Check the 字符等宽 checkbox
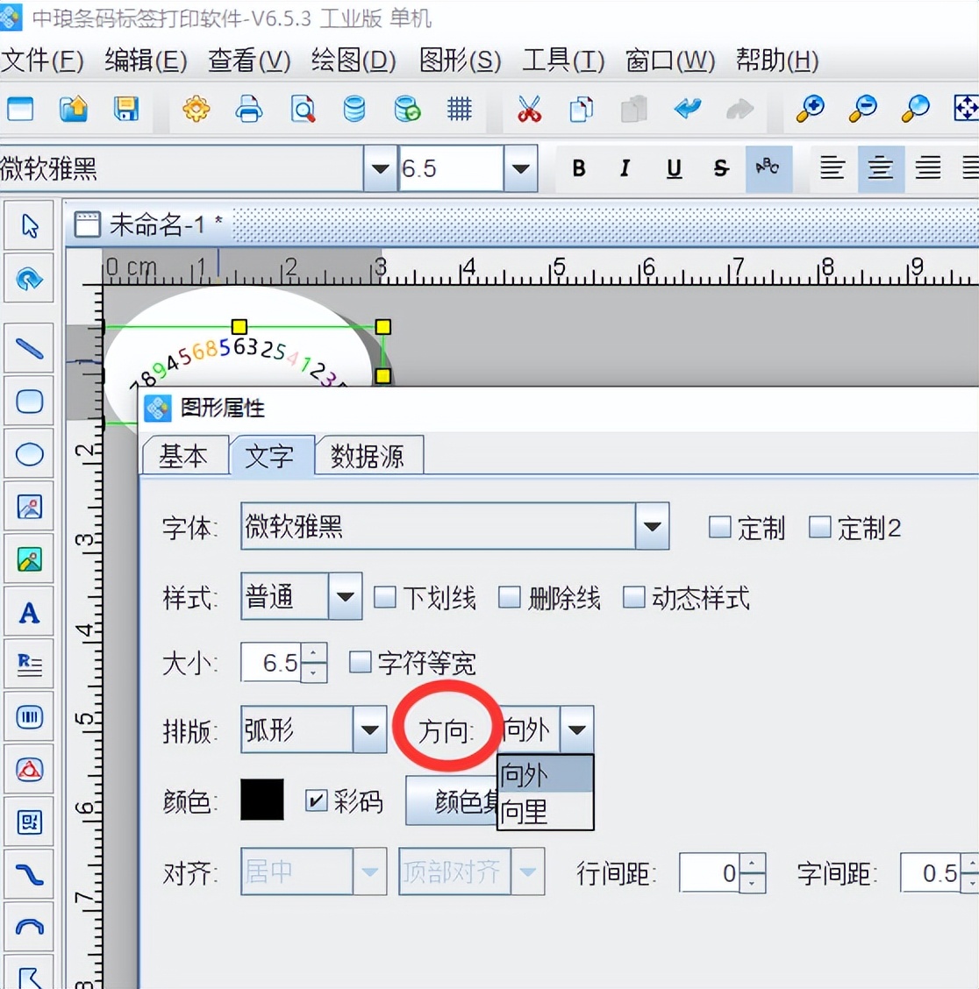 point(360,662)
